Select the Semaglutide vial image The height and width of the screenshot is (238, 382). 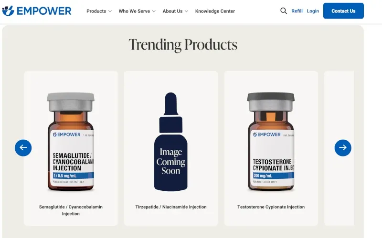tap(71, 141)
